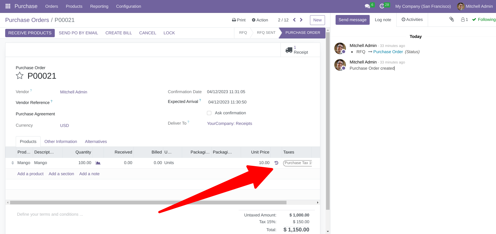Unfollow this order via the Following toggle
The height and width of the screenshot is (234, 496).
coord(483,19)
